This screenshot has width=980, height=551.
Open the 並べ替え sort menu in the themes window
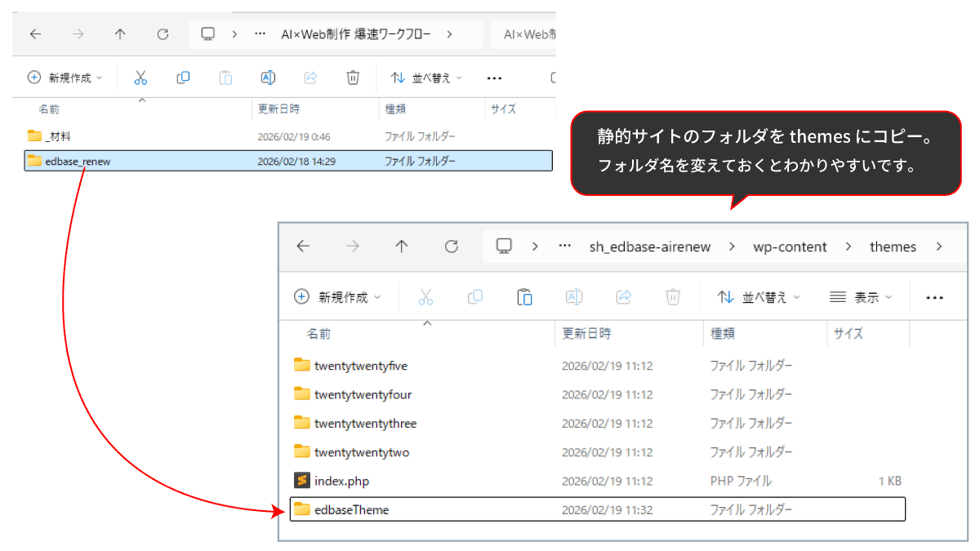coord(759,297)
